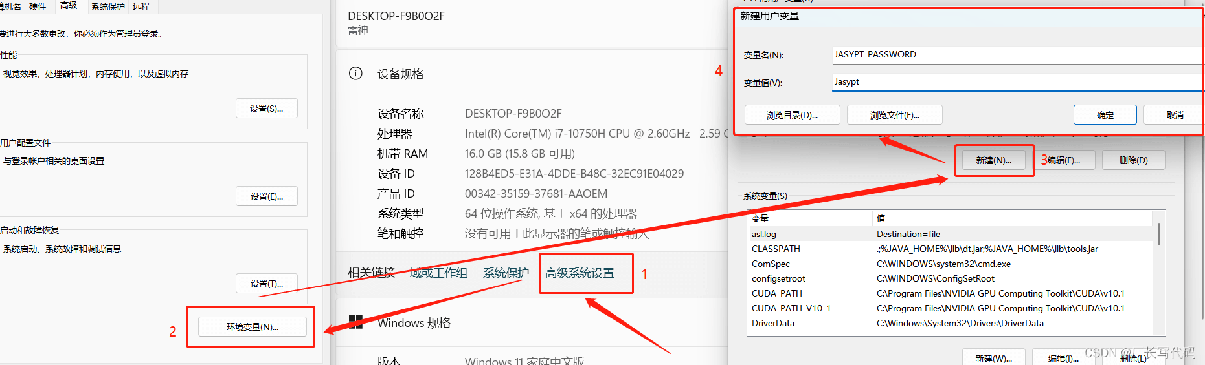Confirm the new variable with 确定
This screenshot has height=365, width=1205.
[x=1105, y=115]
